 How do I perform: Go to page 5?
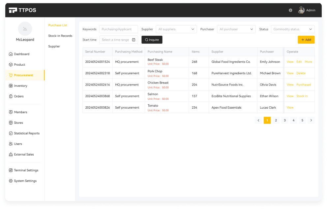pyautogui.click(x=302, y=120)
